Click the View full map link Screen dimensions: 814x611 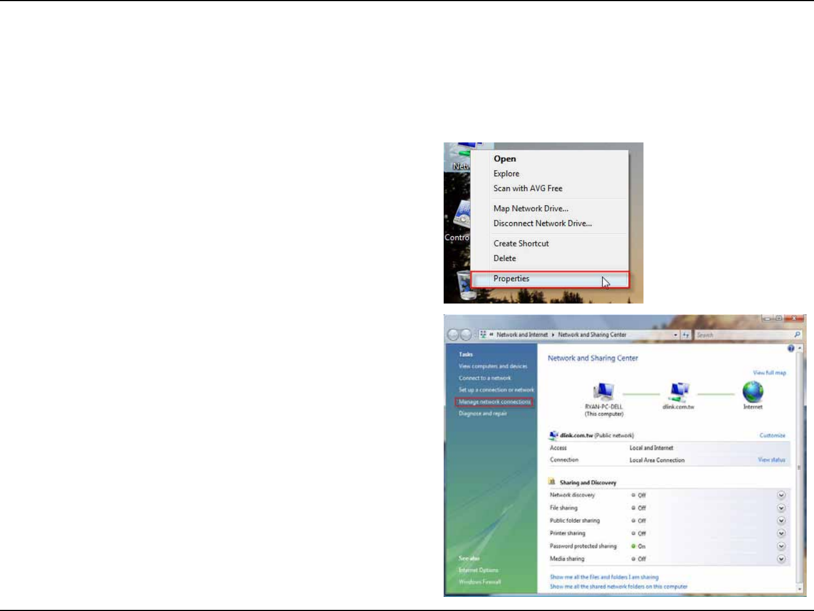tap(769, 373)
